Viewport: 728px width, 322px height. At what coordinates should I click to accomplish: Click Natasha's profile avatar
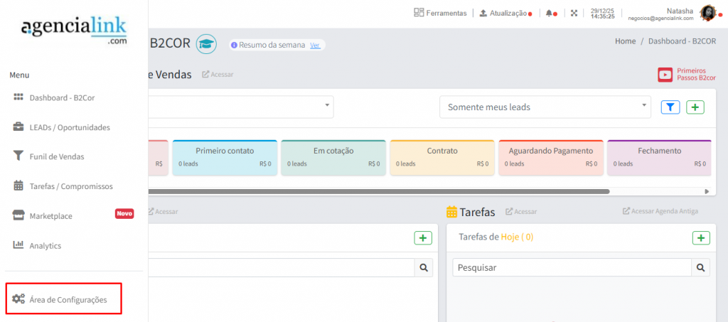[x=709, y=12]
